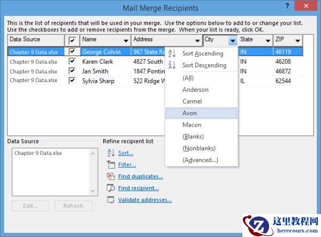The image size is (321, 237).
Task: Click the 522 Ridge address cell
Action: pos(149,81)
